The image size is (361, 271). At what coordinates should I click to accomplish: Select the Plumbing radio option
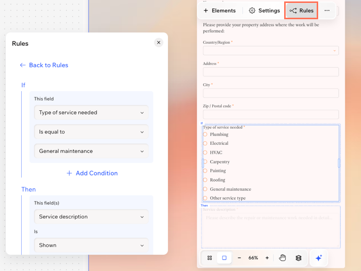(205, 135)
